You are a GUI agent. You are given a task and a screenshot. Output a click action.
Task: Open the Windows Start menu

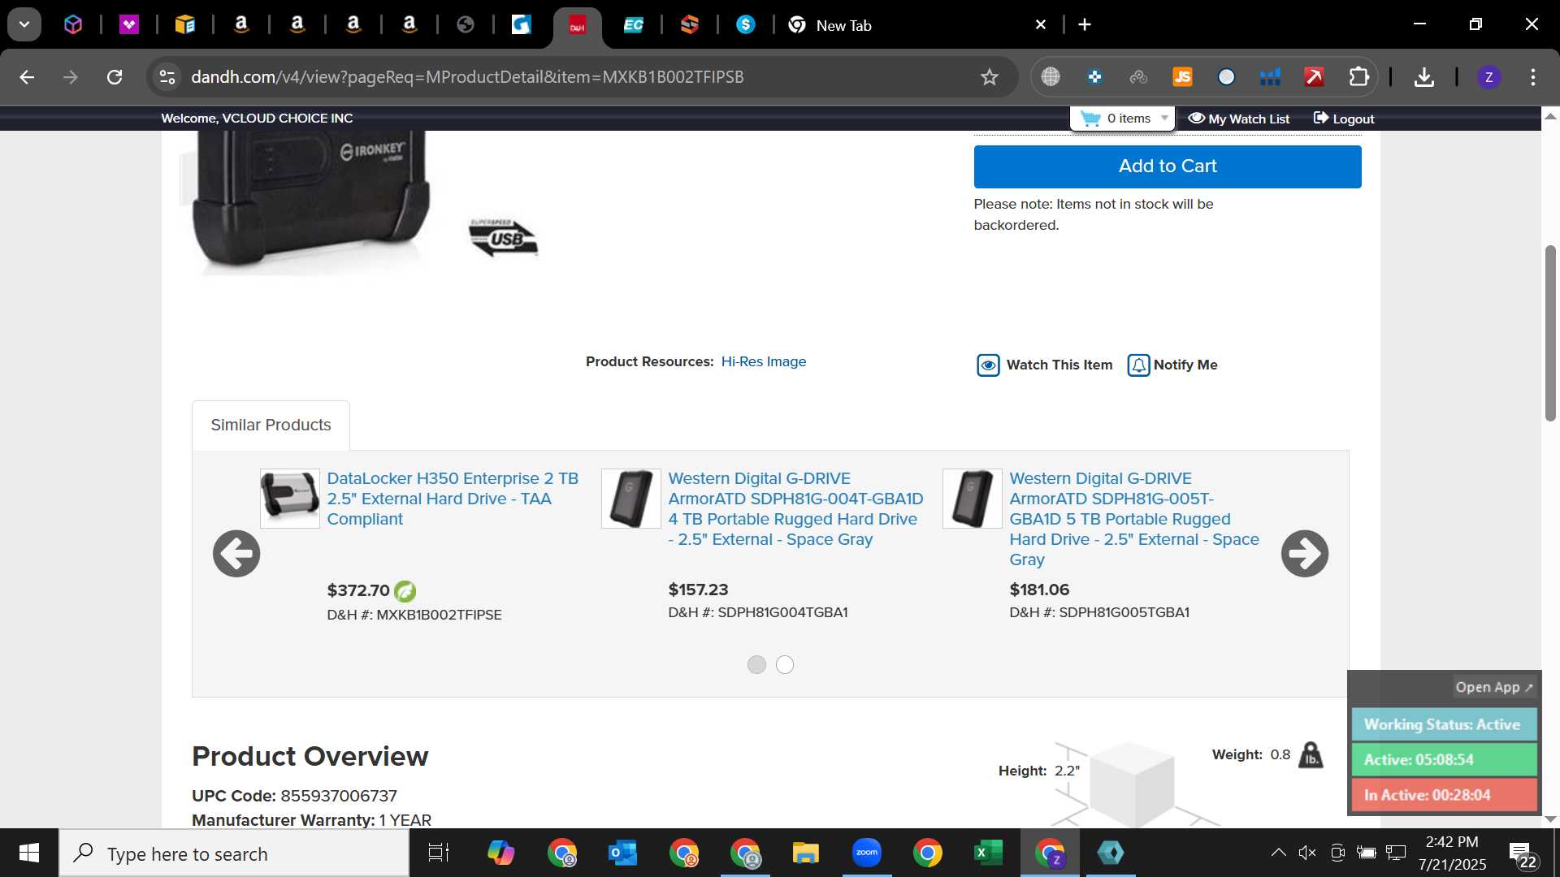(x=29, y=853)
